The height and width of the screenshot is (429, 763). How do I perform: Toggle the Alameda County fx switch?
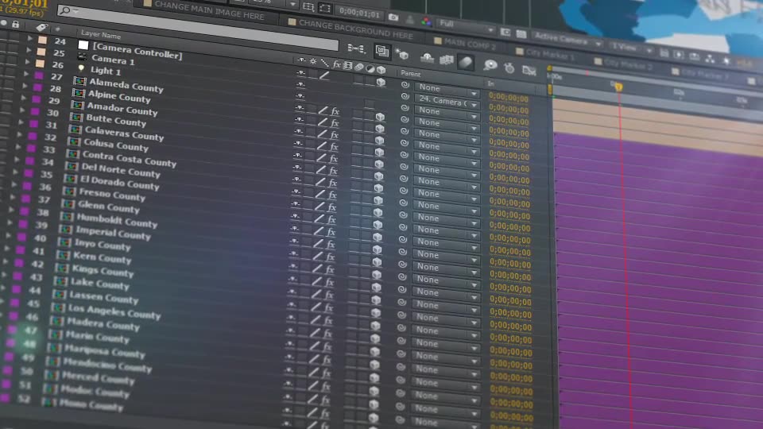[x=335, y=111]
